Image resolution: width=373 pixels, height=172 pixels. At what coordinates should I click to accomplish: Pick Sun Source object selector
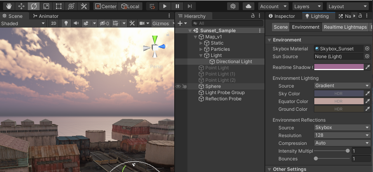coord(367,57)
